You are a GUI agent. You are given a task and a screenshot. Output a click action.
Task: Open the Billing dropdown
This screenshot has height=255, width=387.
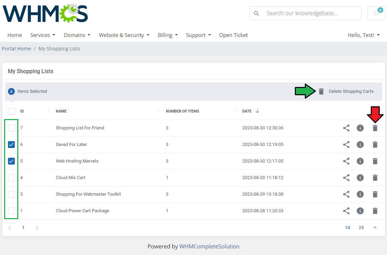(x=167, y=35)
